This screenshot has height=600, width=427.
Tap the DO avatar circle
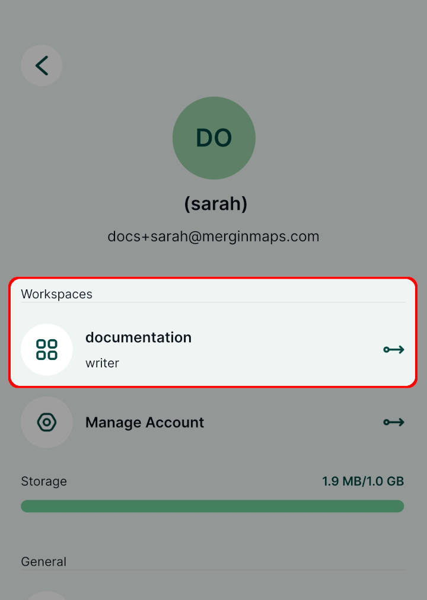pos(214,138)
